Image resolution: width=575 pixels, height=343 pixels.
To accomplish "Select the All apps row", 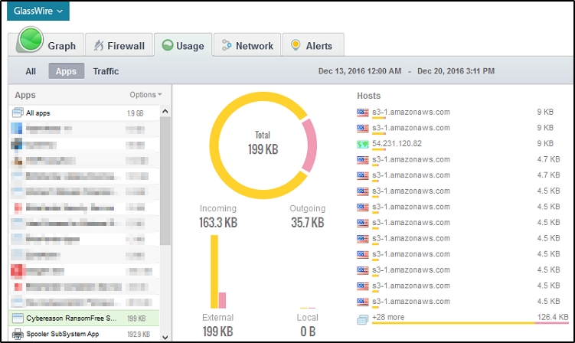I will (84, 113).
